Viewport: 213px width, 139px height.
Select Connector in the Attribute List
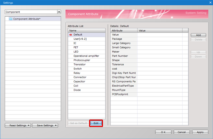(87, 77)
